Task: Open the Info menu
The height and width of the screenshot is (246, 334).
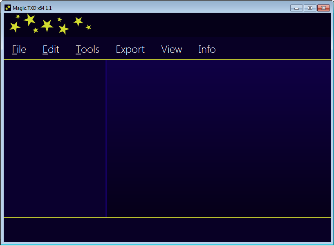Action: click(x=207, y=49)
